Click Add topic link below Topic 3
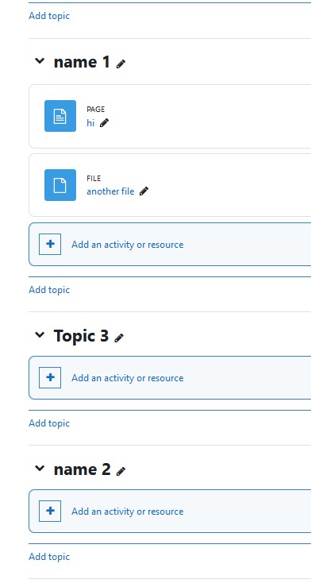 click(x=49, y=423)
